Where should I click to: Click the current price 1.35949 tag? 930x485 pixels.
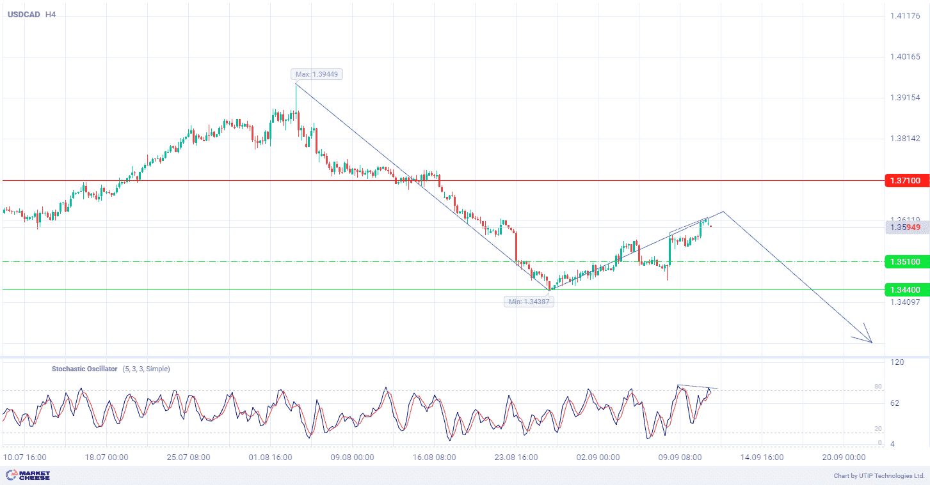click(906, 227)
